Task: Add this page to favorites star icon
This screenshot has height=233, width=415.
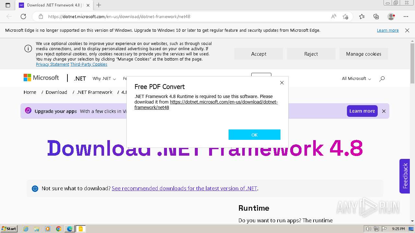Action: point(345,17)
